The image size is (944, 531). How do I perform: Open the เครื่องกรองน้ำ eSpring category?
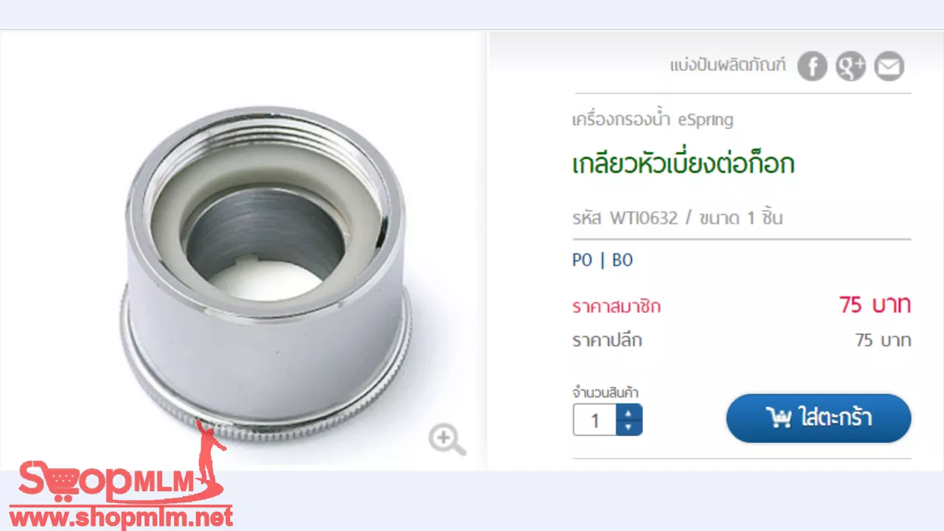[653, 119]
